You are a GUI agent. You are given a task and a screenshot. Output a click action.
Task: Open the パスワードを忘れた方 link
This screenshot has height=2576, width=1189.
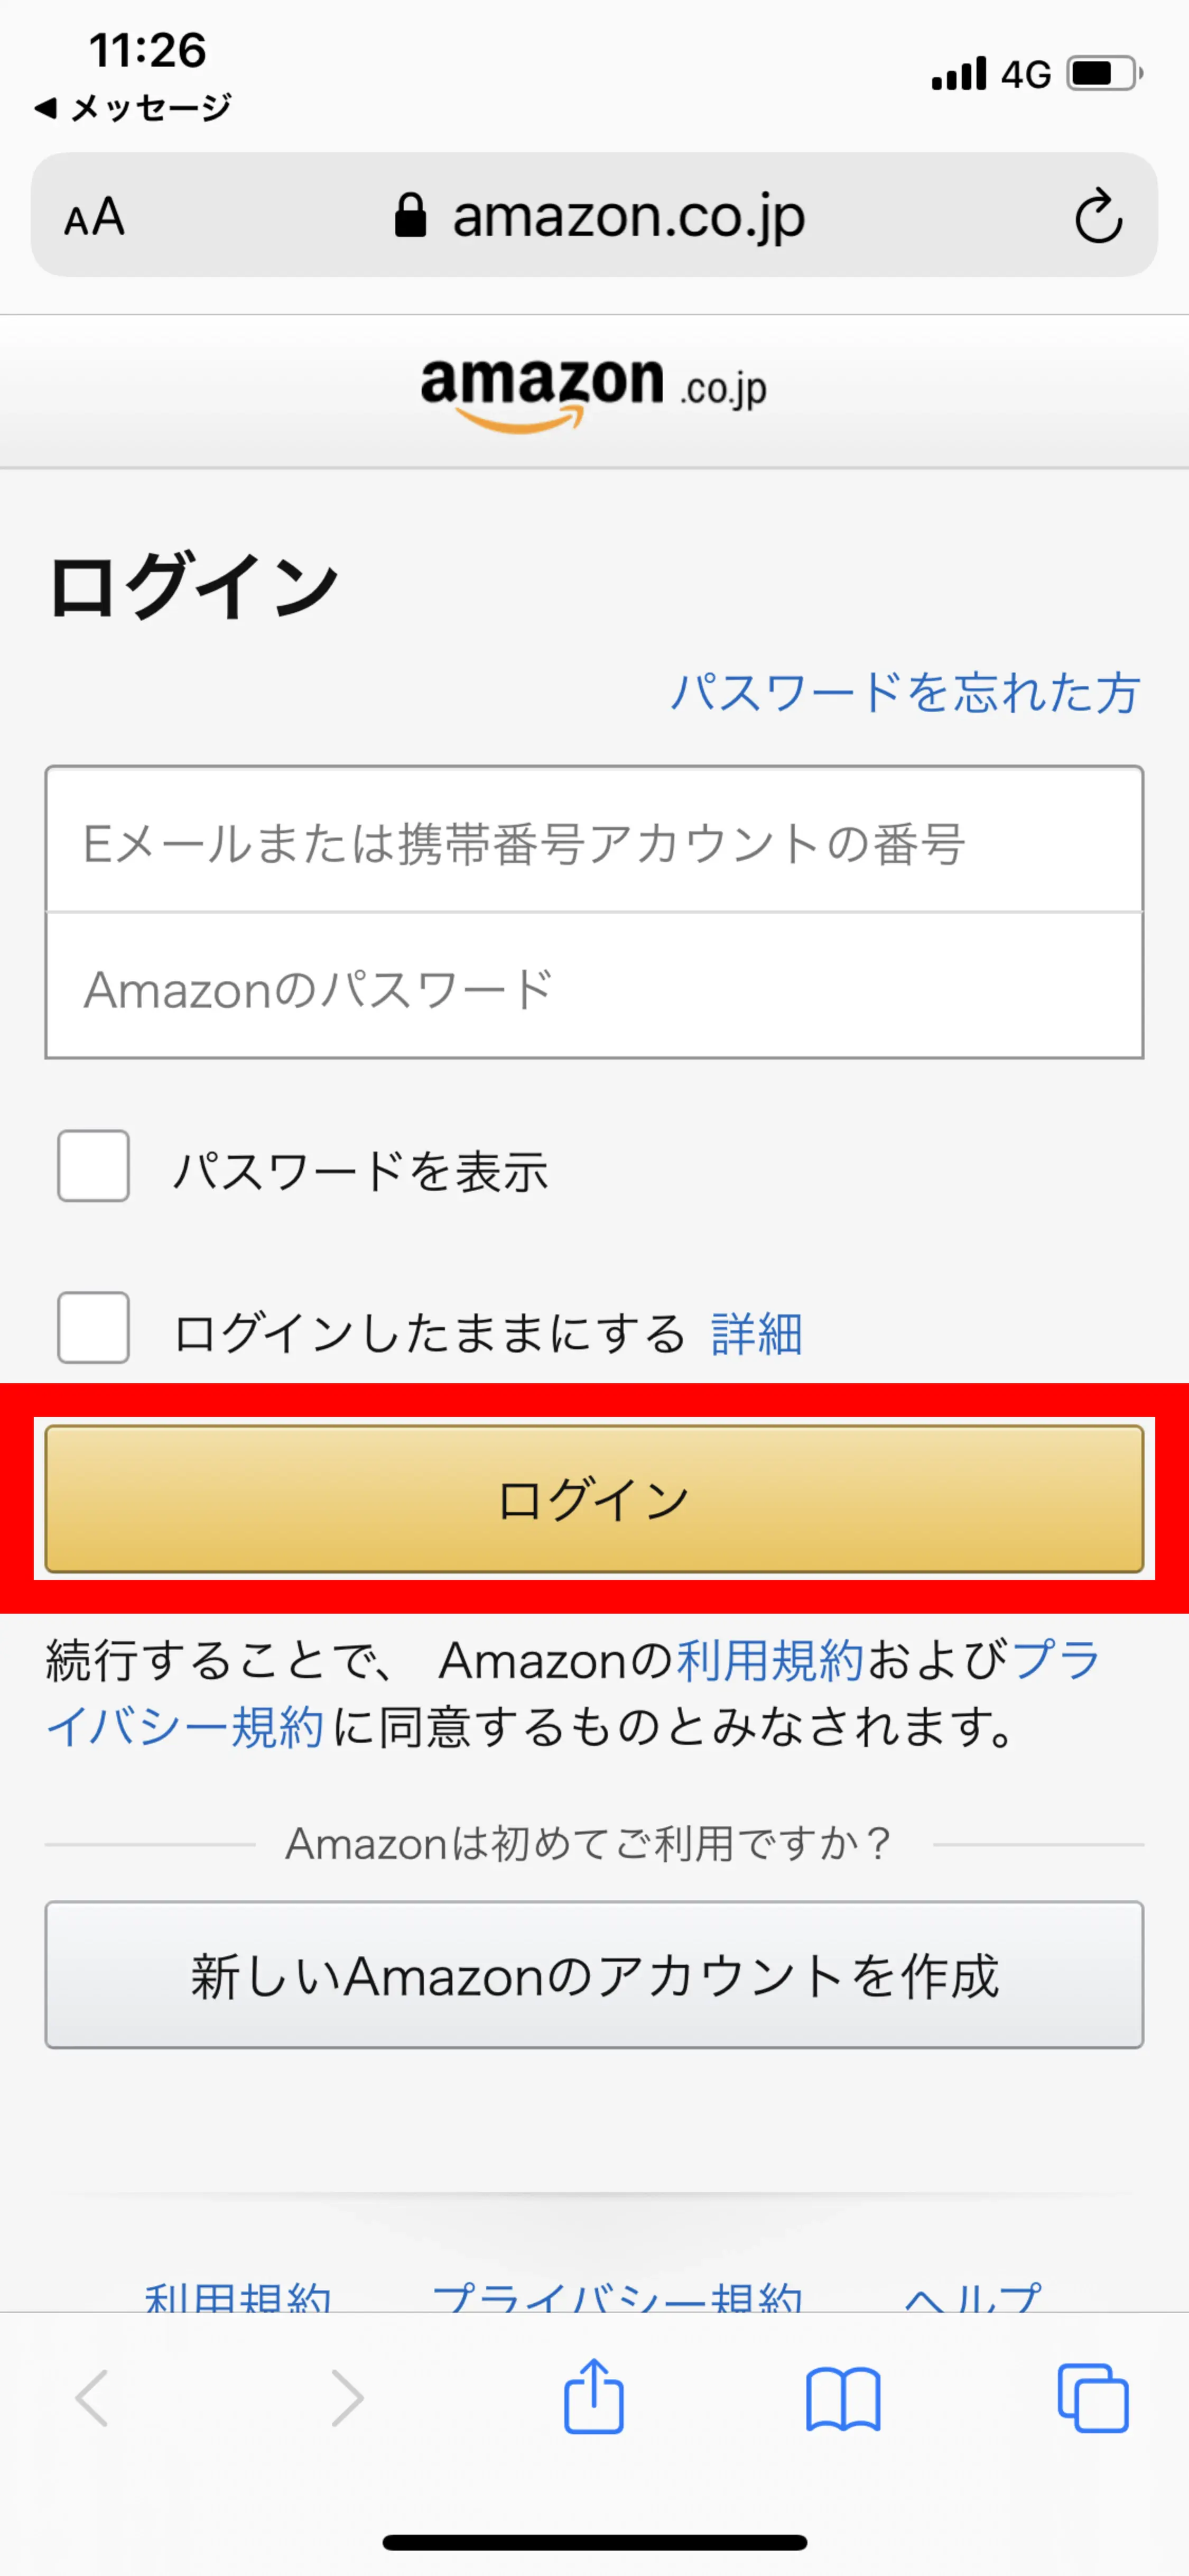pos(904,692)
